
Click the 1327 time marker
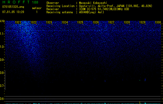111,22
